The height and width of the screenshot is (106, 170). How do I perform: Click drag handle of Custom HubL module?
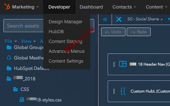(114, 91)
